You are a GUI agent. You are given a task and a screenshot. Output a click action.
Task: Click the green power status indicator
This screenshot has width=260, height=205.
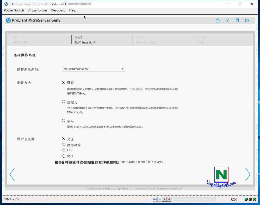click(255, 199)
